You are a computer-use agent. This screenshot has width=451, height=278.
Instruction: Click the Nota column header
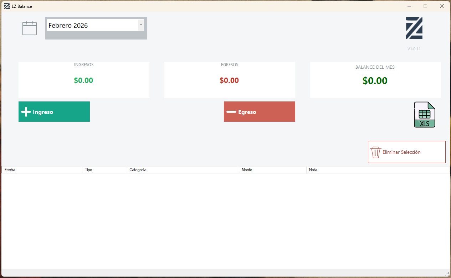(x=378, y=170)
